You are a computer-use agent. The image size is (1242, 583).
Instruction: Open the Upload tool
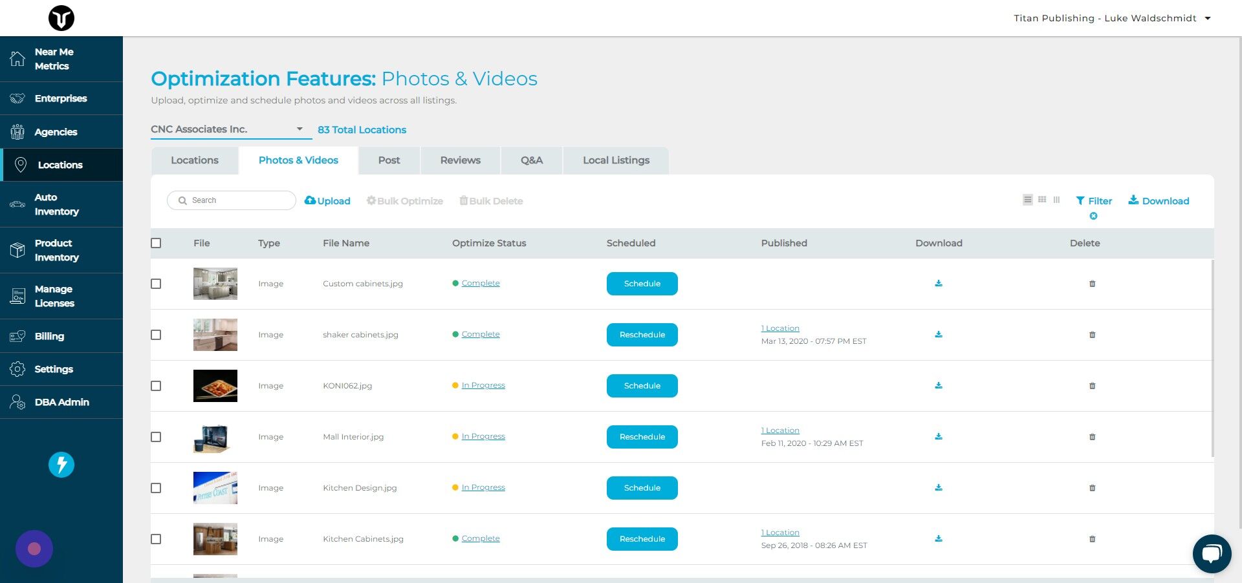click(x=327, y=200)
